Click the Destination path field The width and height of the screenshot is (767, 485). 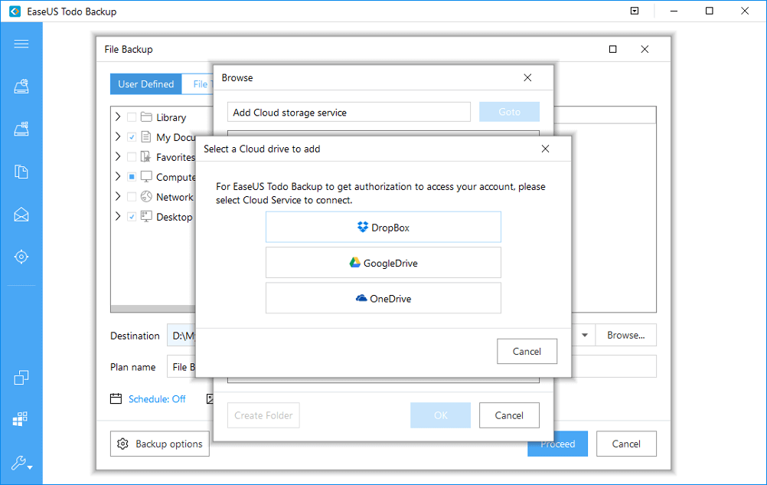(x=181, y=336)
